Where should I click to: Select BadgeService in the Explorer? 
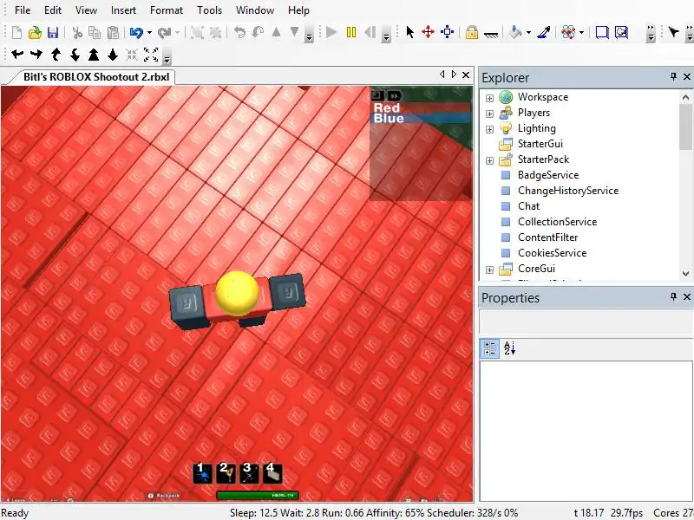pos(548,175)
